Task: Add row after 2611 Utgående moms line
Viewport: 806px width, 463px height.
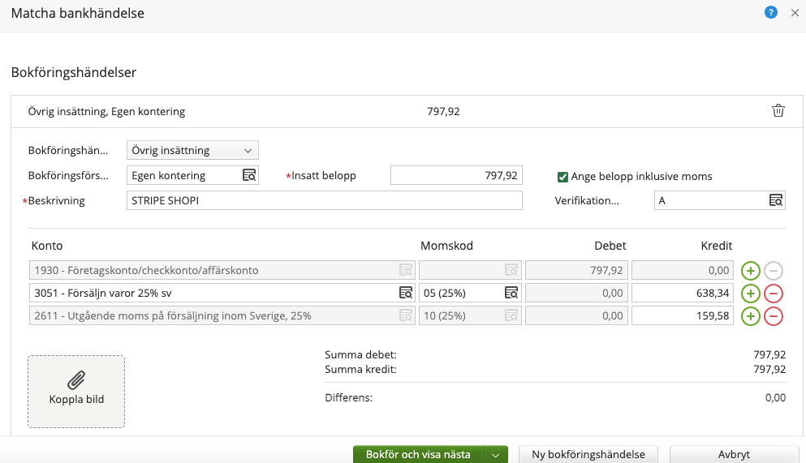Action: pyautogui.click(x=751, y=315)
